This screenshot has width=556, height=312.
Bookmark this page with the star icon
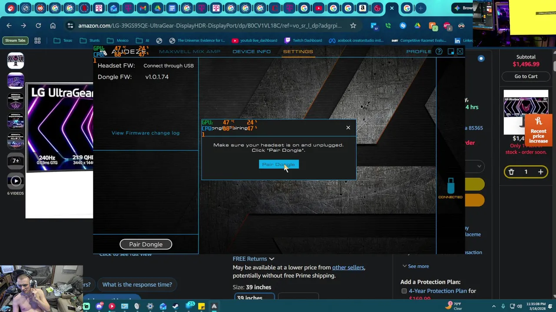353,26
